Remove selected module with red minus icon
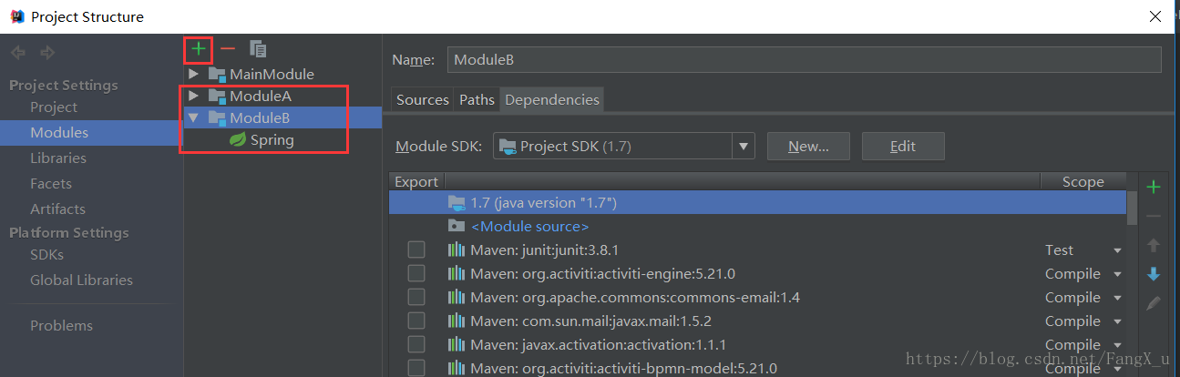Image resolution: width=1180 pixels, height=377 pixels. tap(228, 49)
